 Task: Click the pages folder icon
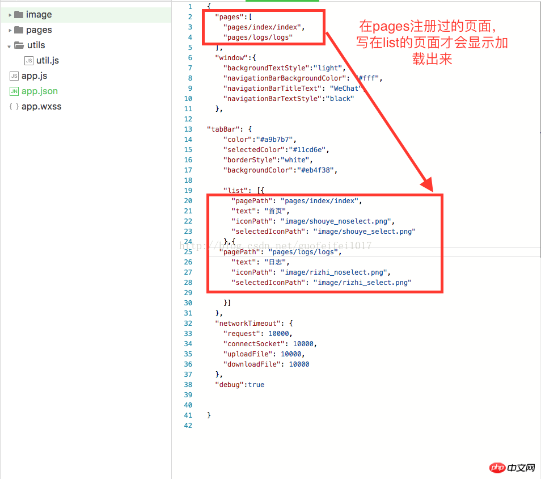click(x=19, y=30)
